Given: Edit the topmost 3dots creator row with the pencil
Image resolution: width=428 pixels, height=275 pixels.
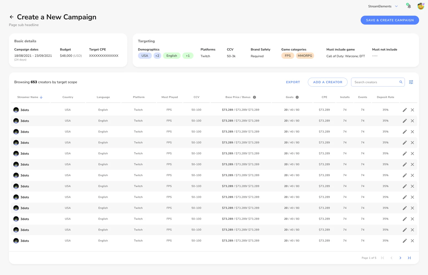Looking at the screenshot, I should coord(405,110).
